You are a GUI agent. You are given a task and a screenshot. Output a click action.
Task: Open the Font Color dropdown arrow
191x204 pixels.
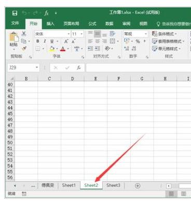(x=68, y=49)
